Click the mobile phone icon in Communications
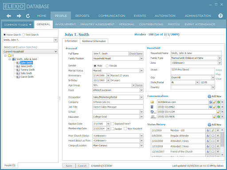Image resolution: width=227 pixels, height=170 pixels. (x=152, y=107)
